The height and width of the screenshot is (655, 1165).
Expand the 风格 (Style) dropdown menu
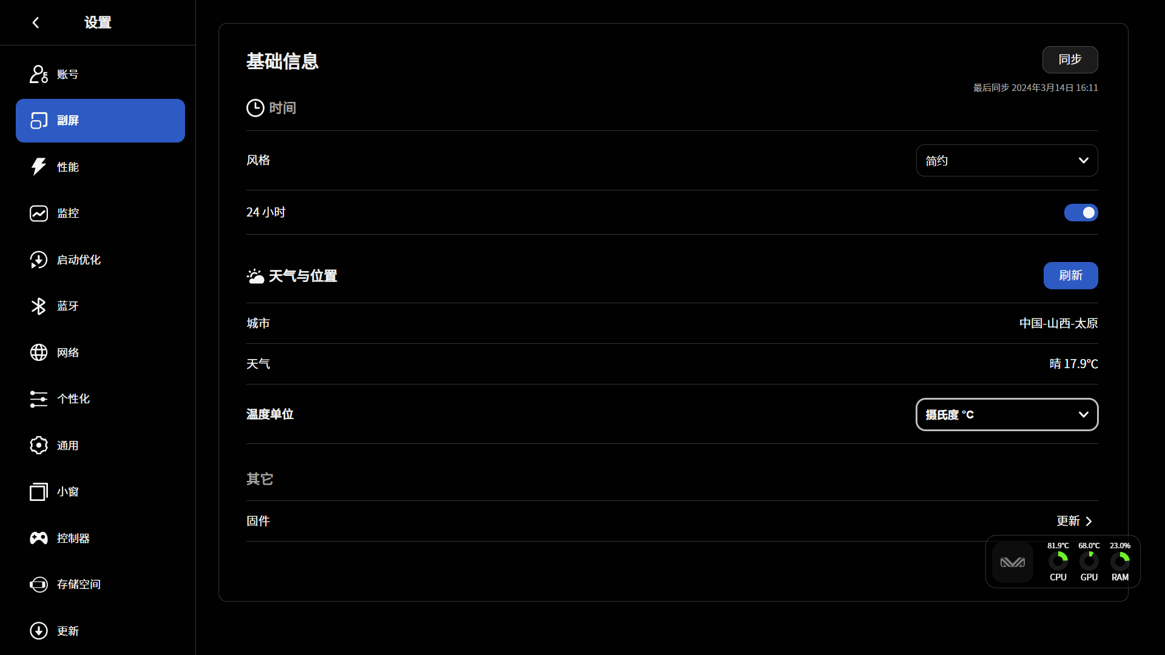(x=1007, y=160)
